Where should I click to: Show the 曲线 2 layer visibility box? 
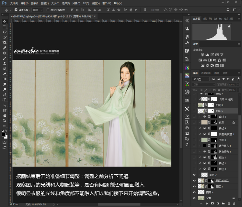(x=194, y=117)
